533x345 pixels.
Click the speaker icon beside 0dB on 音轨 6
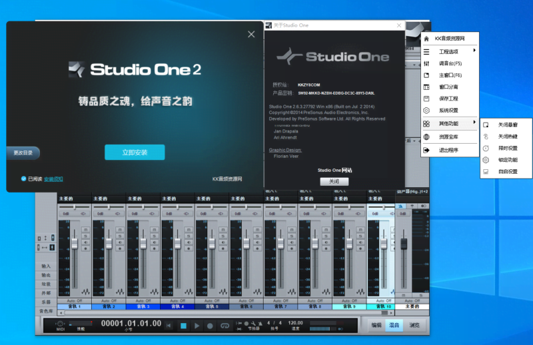[x=255, y=214]
